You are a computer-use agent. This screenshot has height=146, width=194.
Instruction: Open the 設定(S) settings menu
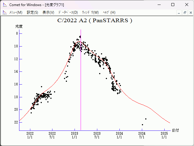point(32,12)
